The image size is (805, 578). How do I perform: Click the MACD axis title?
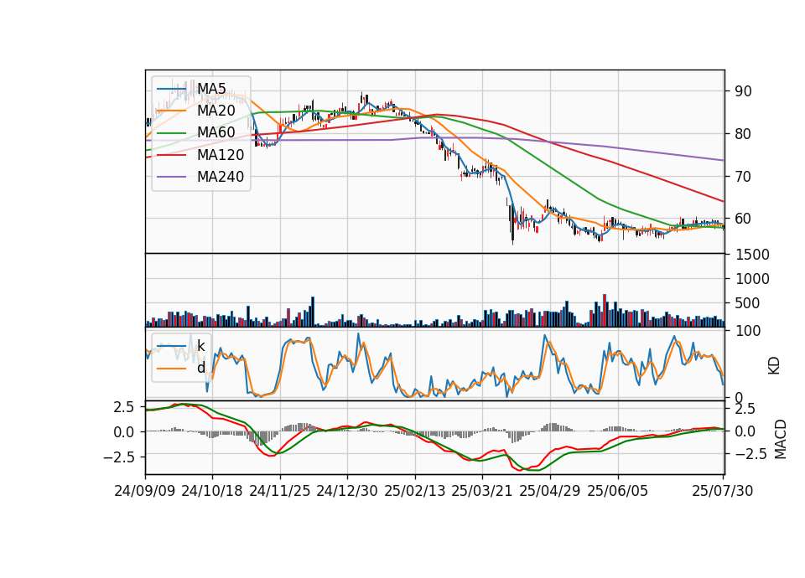tap(781, 439)
